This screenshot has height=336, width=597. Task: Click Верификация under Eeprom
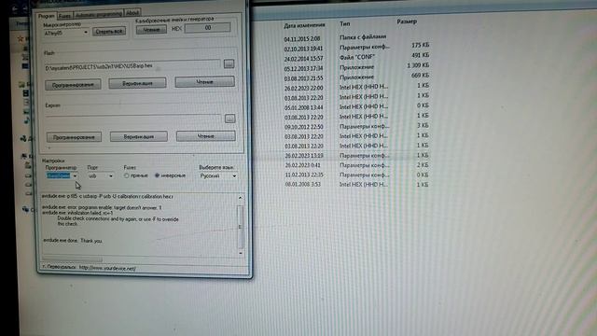coord(139,136)
